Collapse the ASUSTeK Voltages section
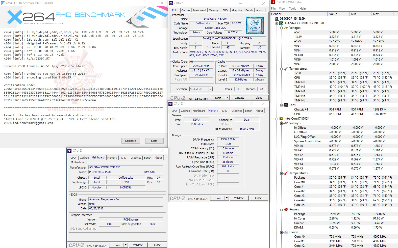This screenshot has width=398, height=248. 282,28
